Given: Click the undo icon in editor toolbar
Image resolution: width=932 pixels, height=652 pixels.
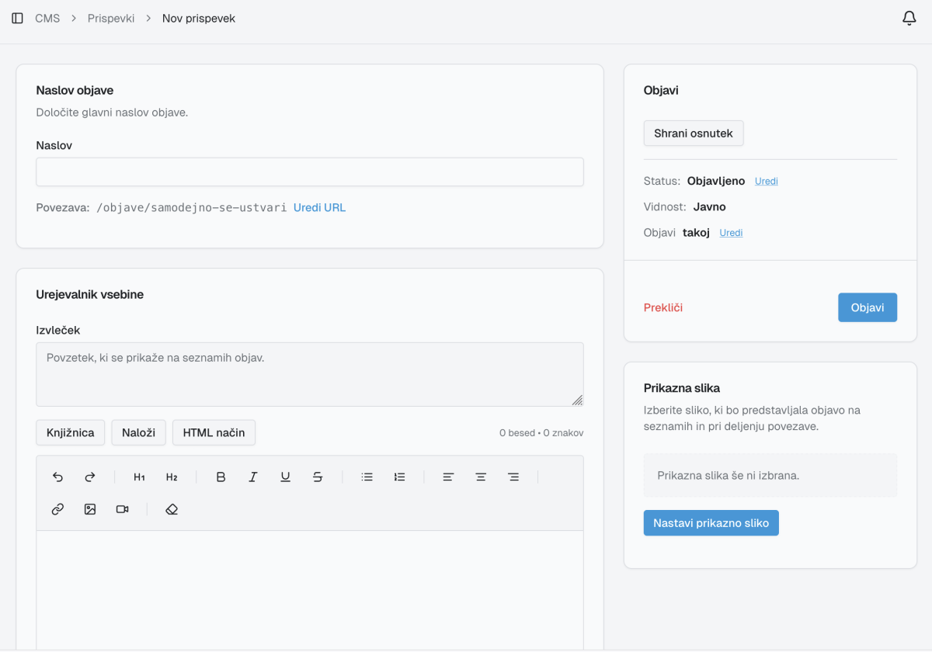Looking at the screenshot, I should pos(57,477).
